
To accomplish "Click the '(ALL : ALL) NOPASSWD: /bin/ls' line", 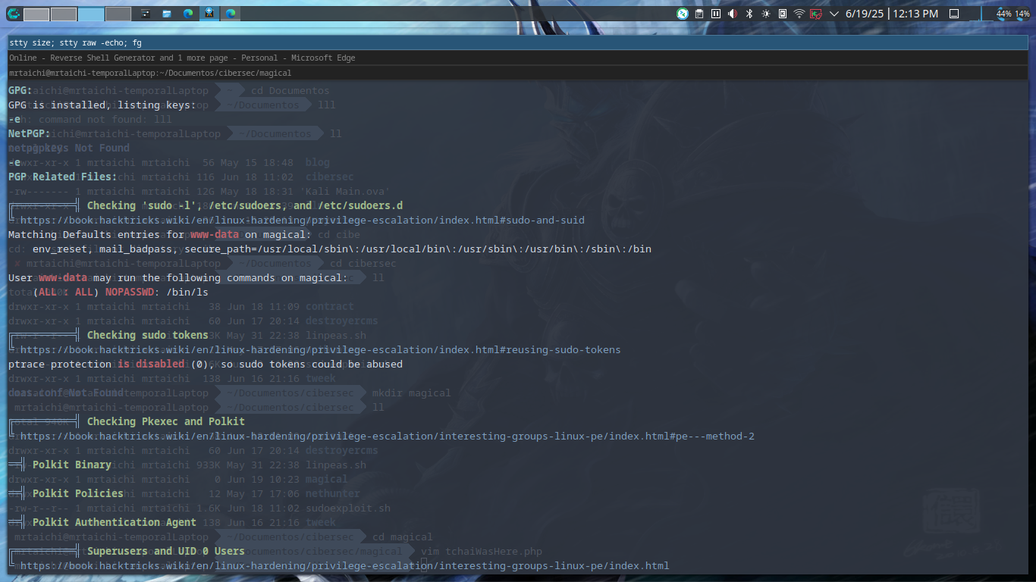I will (121, 292).
